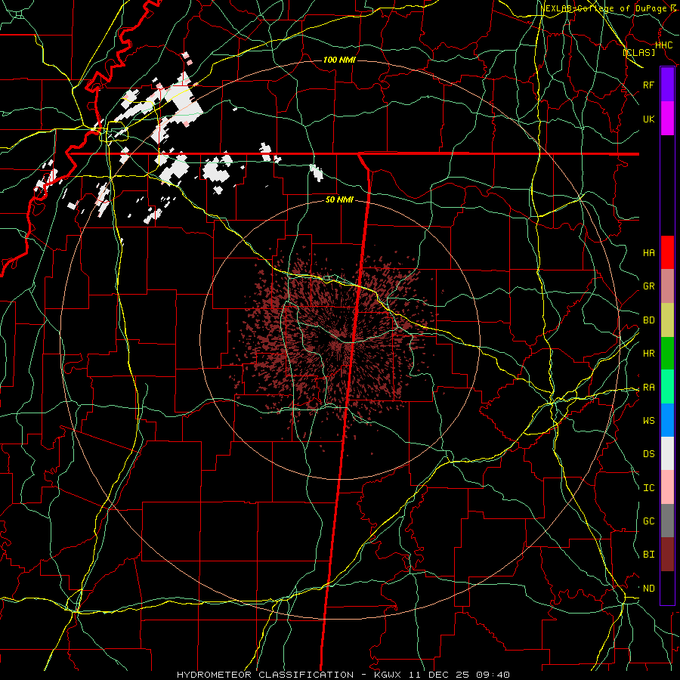The width and height of the screenshot is (680, 680).
Task: Click the IC pink legend swatch
Action: 667,487
